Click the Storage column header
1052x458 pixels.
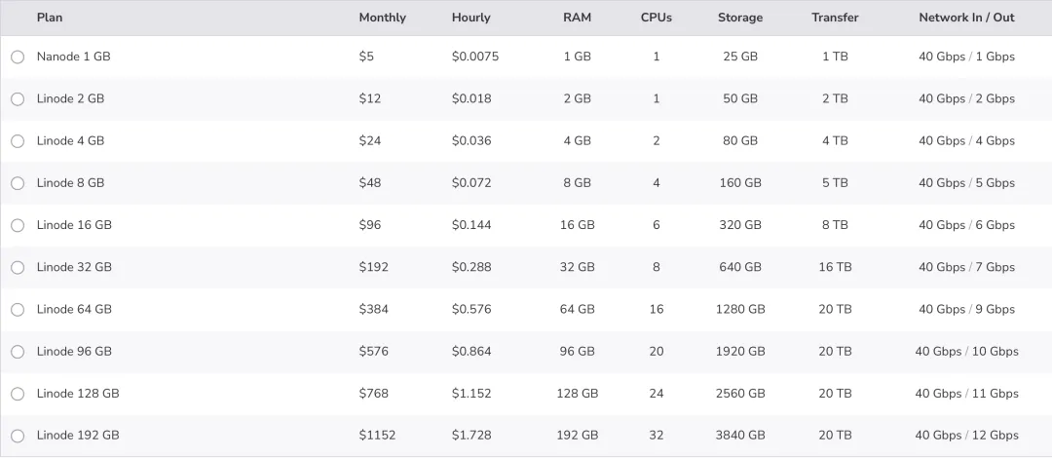click(740, 18)
